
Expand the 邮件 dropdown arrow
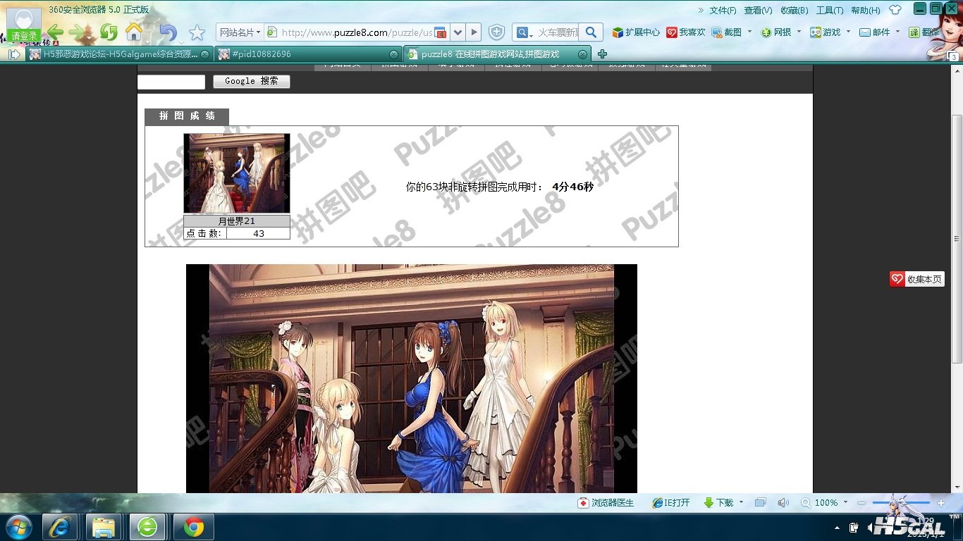coord(897,32)
